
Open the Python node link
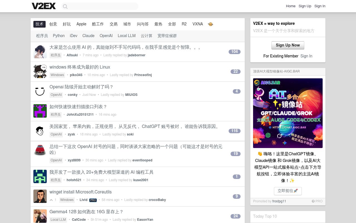point(59,36)
